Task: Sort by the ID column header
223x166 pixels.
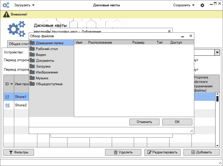Action: (9, 84)
